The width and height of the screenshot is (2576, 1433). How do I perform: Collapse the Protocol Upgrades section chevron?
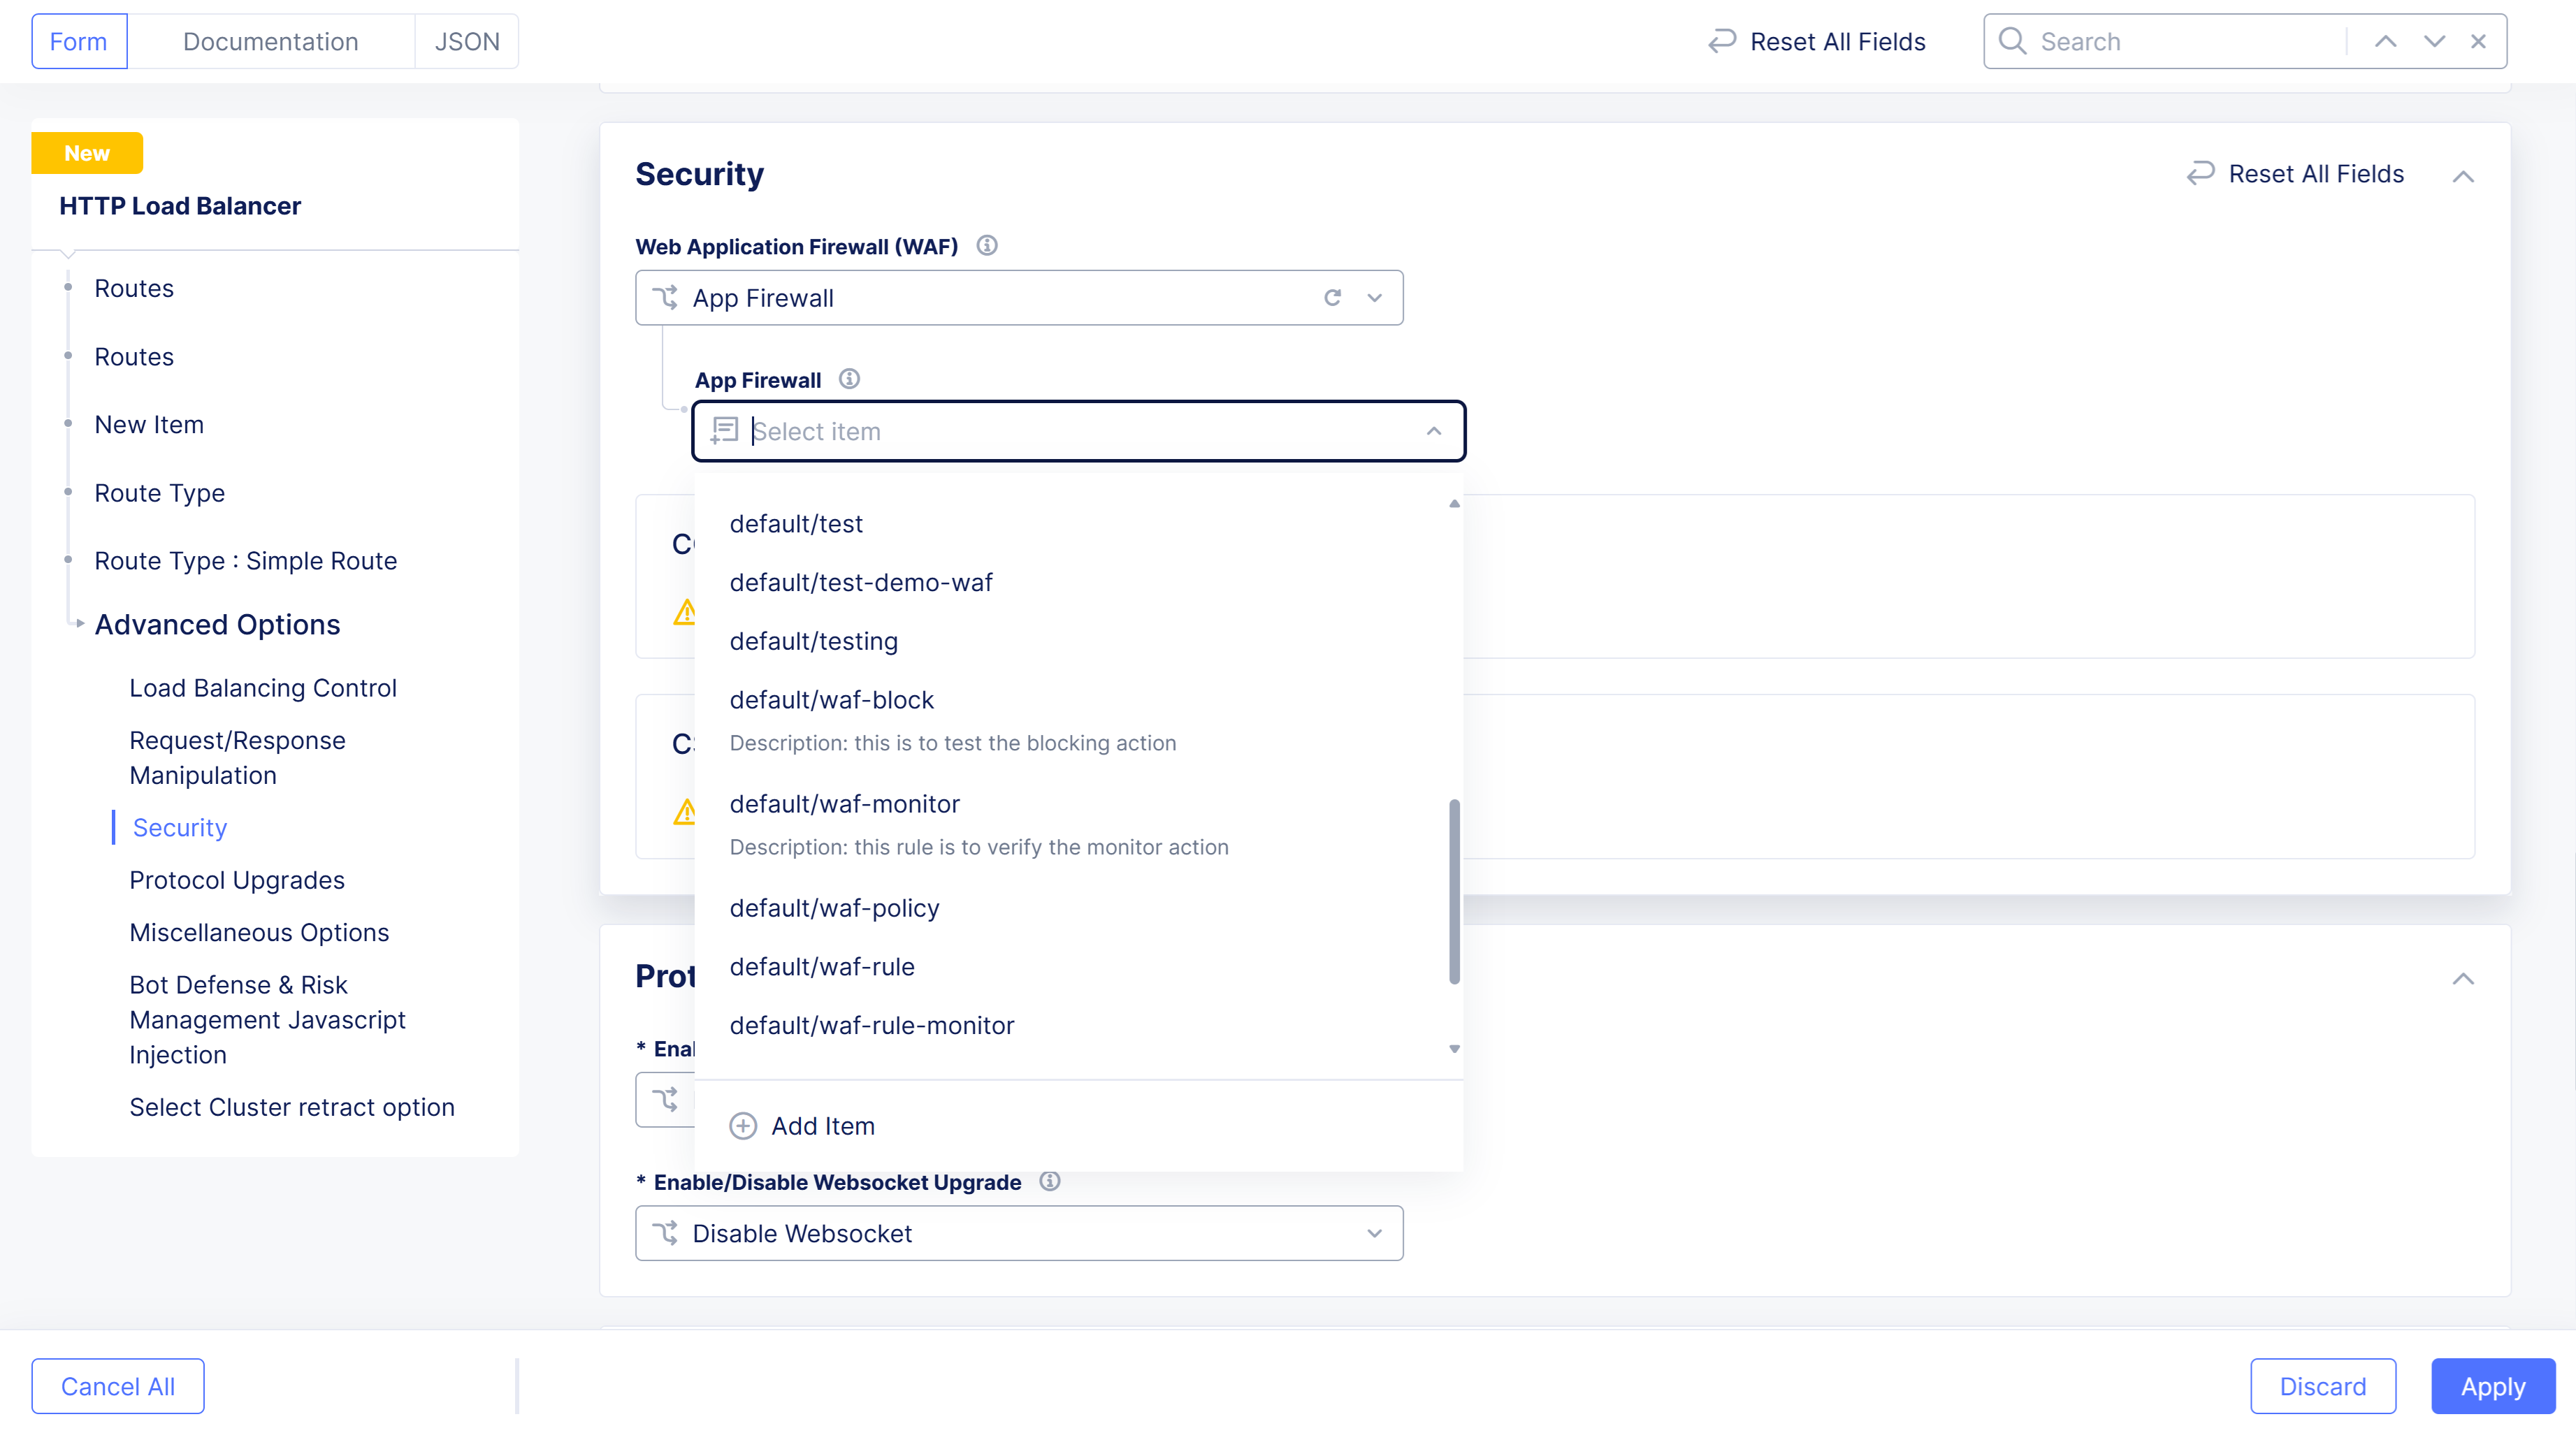(x=2463, y=978)
